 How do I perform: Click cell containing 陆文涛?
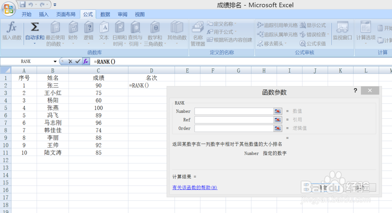[53, 152]
